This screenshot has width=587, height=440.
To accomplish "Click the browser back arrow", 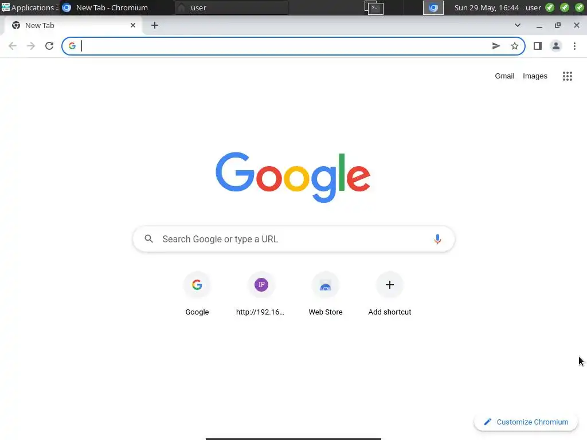I will 13,46.
